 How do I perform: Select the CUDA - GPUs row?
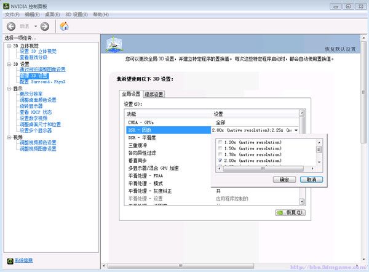coord(213,122)
